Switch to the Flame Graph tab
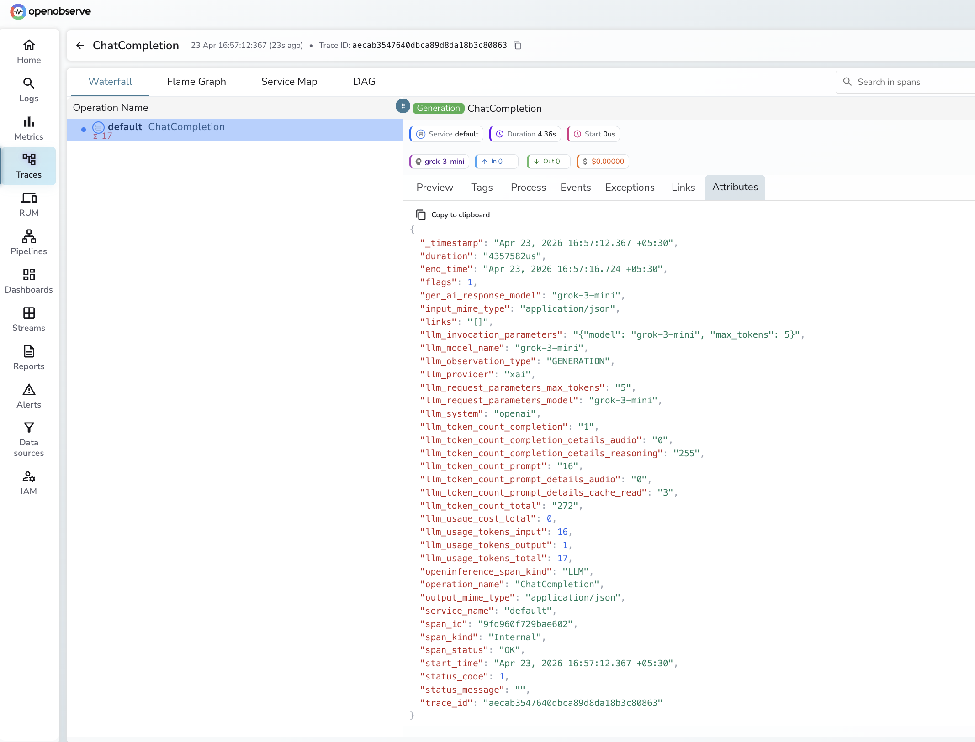The height and width of the screenshot is (742, 975). (x=196, y=81)
